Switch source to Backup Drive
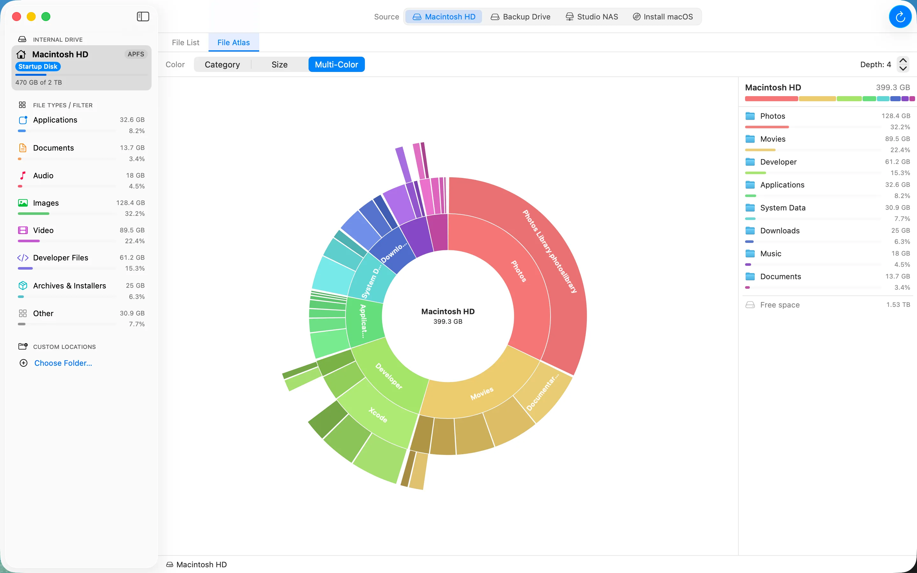Viewport: 917px width, 573px height. point(521,17)
